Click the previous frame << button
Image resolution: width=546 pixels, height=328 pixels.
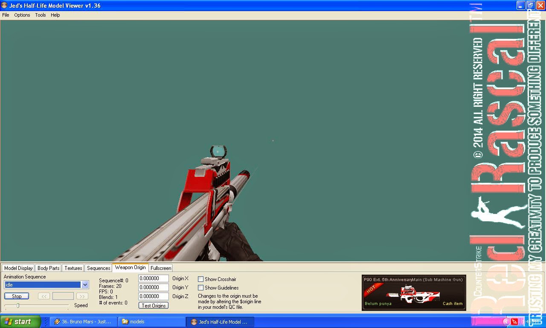coord(44,296)
